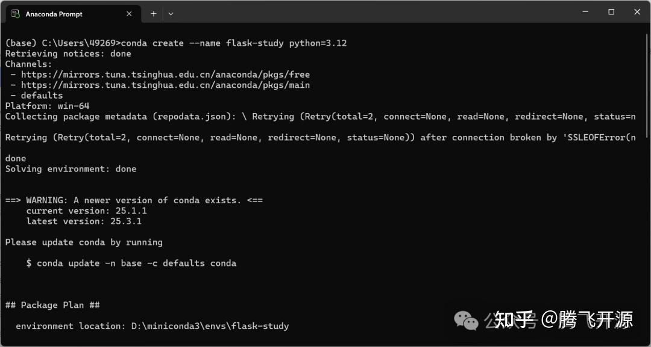This screenshot has height=347, width=651.
Task: Click the Platform: win-64 line
Action: 48,106
